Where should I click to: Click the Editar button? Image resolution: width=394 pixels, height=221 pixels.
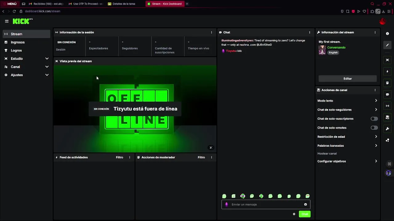pos(348,79)
